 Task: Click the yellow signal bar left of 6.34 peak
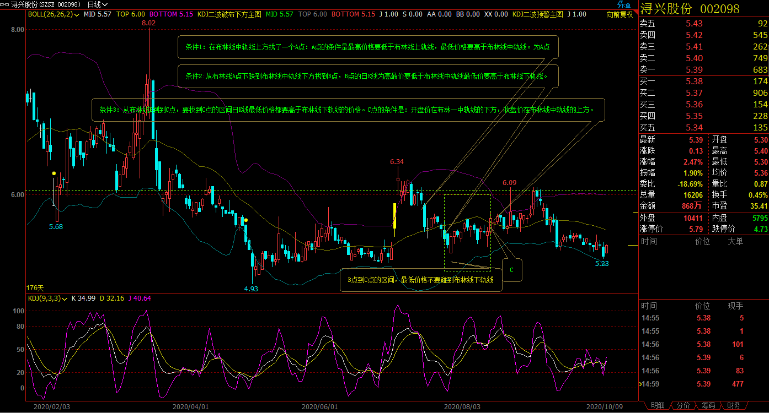pyautogui.click(x=394, y=215)
